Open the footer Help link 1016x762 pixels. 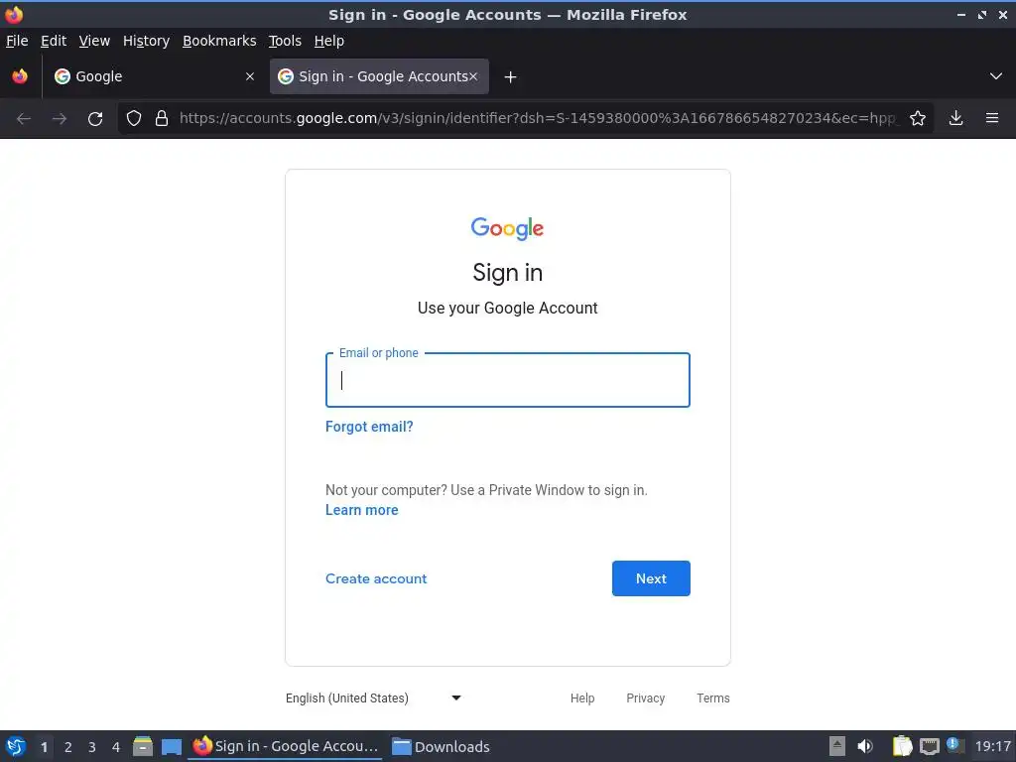tap(582, 698)
